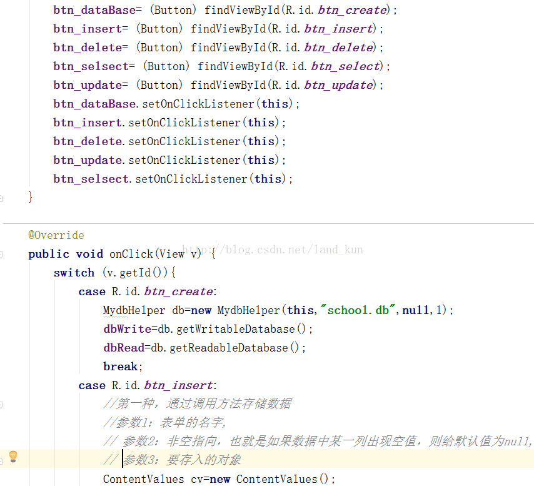Click the case R.id.btn_insert: label
Screen dimensions: 534x486
coord(148,385)
